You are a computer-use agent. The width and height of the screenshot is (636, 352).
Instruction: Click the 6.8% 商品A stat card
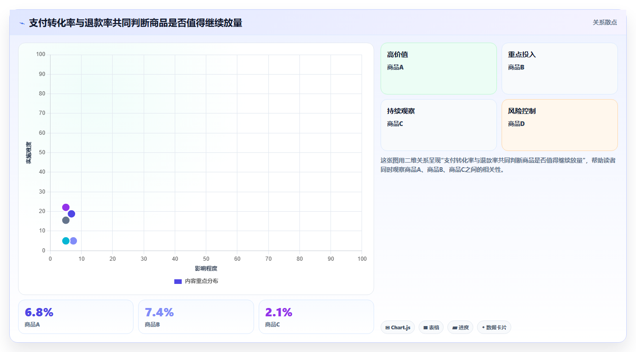(76, 317)
